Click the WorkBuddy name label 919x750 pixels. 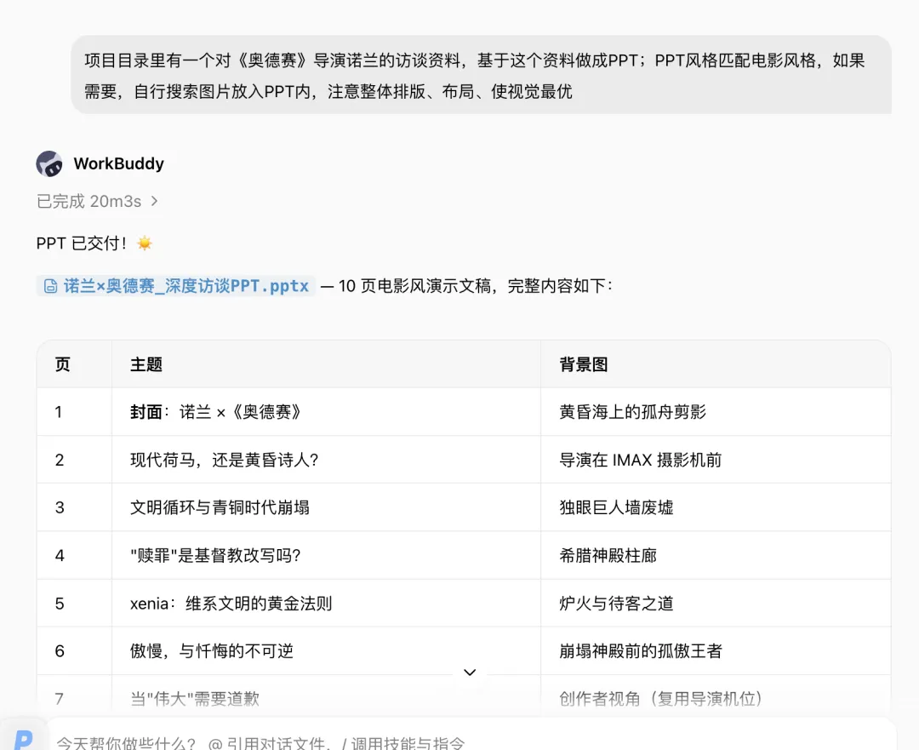point(118,163)
